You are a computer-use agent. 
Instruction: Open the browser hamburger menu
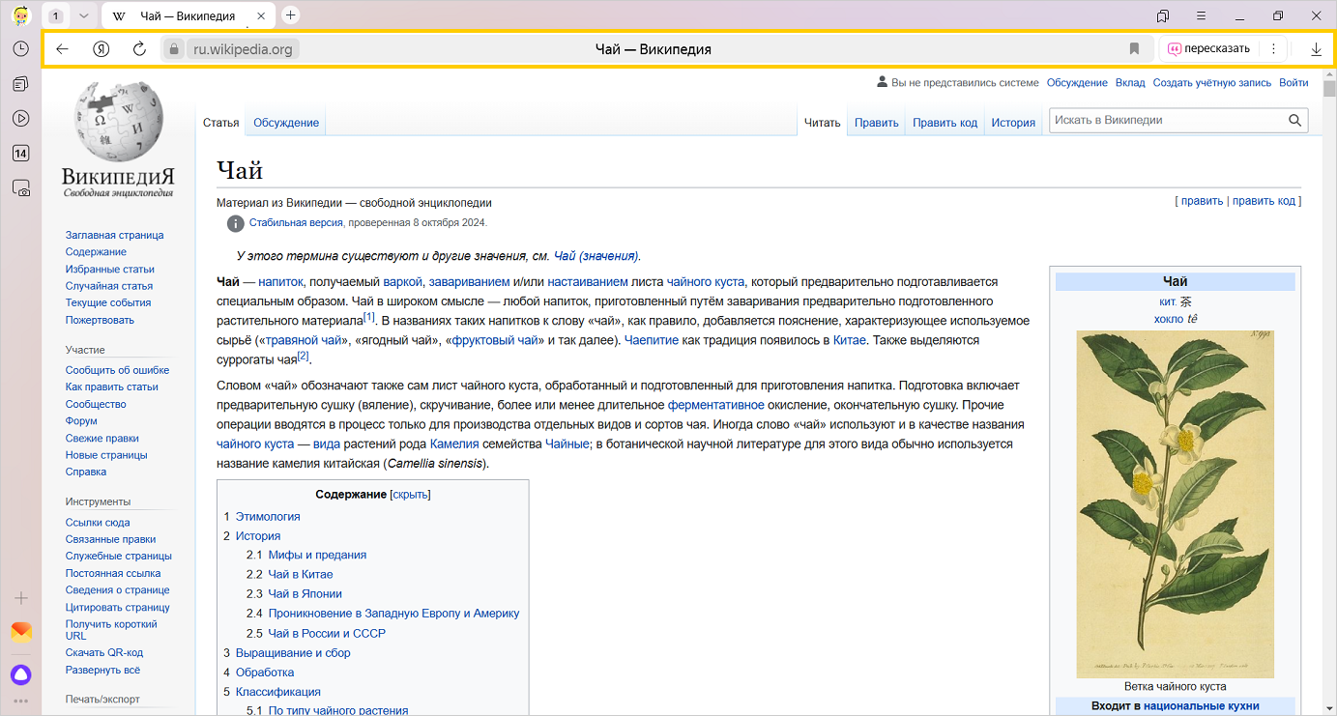(x=1201, y=15)
